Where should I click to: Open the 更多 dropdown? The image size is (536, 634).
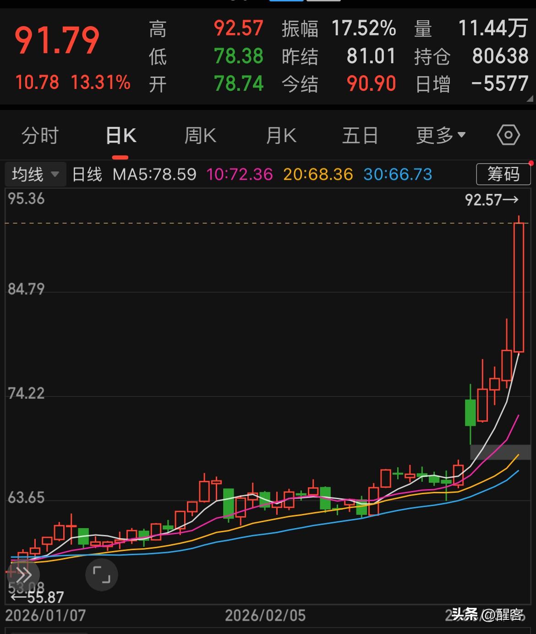pyautogui.click(x=438, y=134)
